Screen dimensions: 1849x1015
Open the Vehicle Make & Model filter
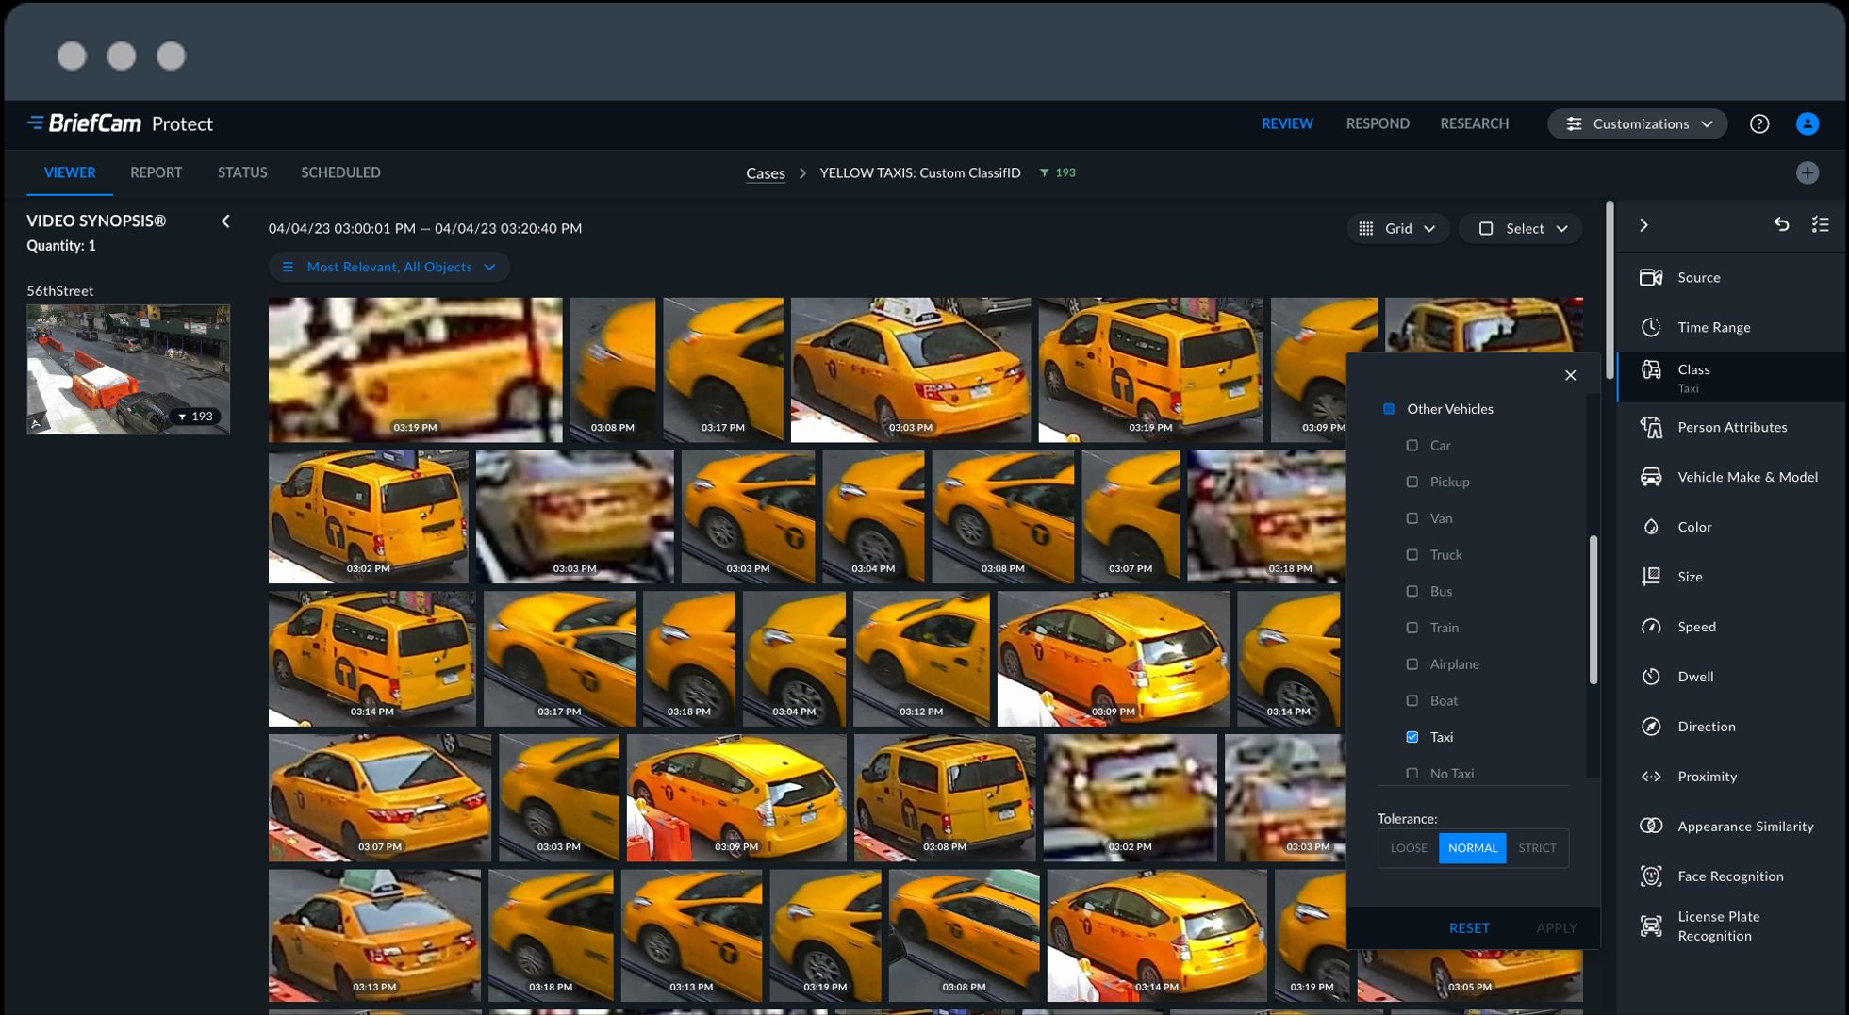click(1650, 477)
